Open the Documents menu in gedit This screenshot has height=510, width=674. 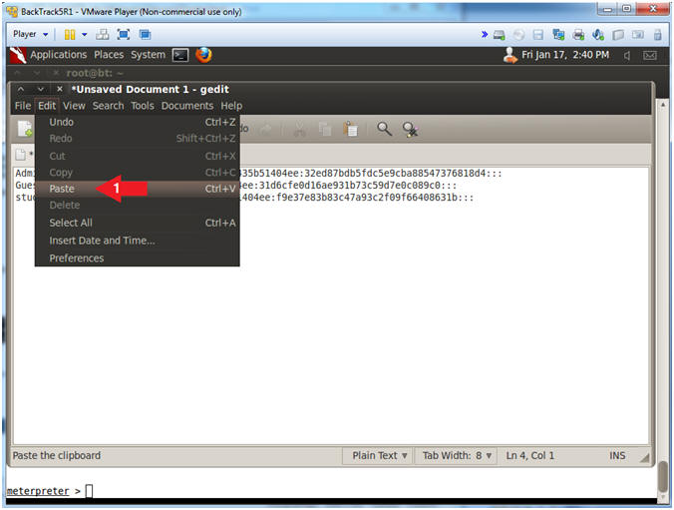pos(187,106)
